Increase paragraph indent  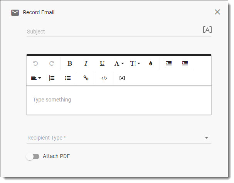(185, 63)
